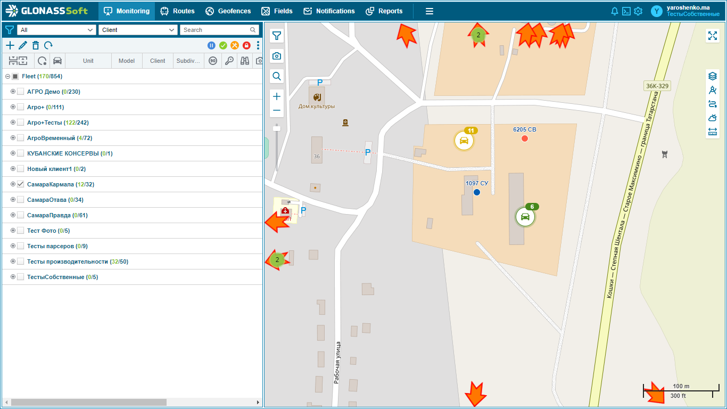Click the car icon column header
727x409 pixels.
[x=57, y=61]
